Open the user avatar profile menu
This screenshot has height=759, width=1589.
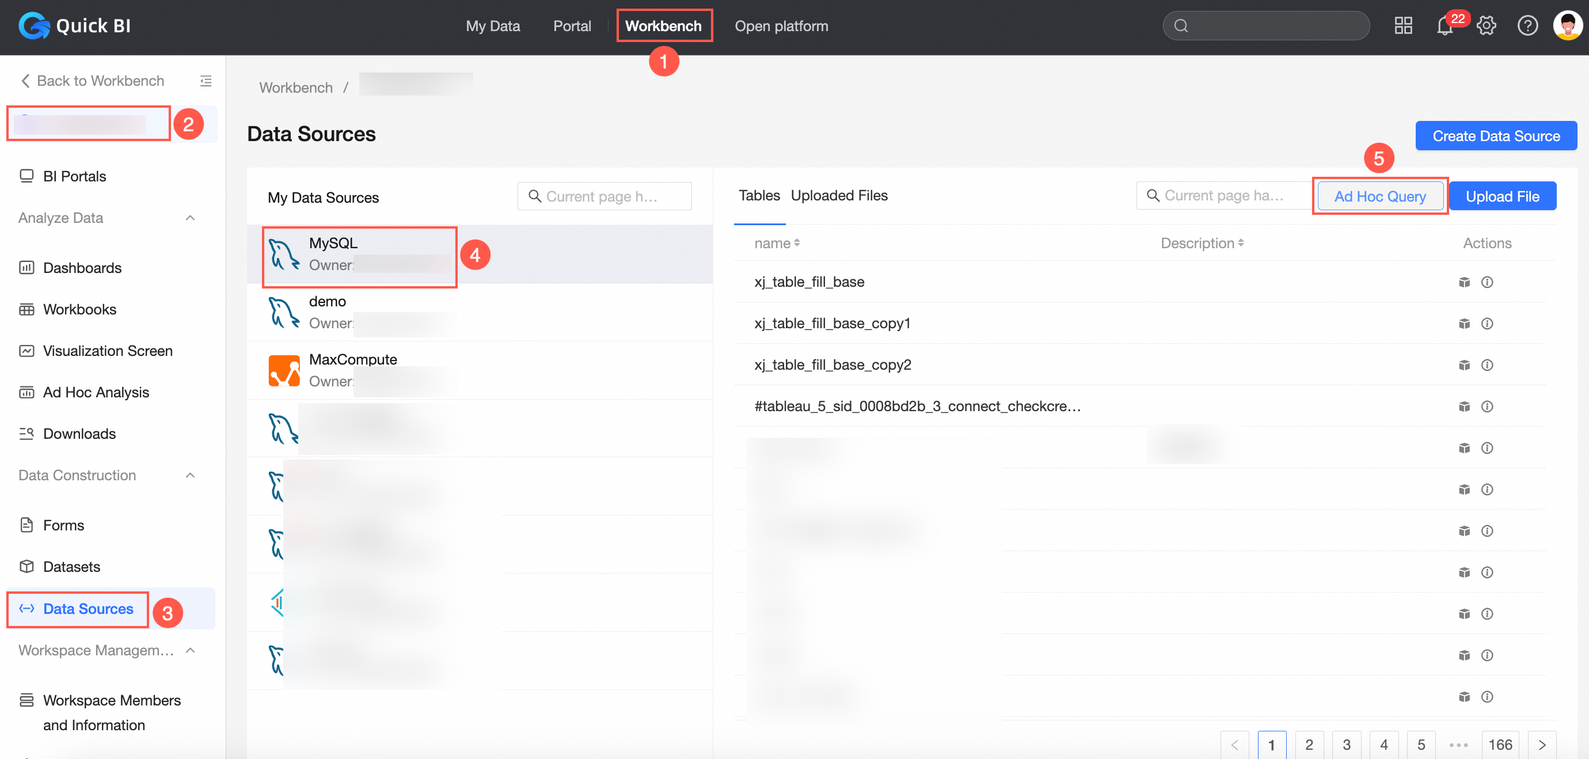coord(1567,26)
